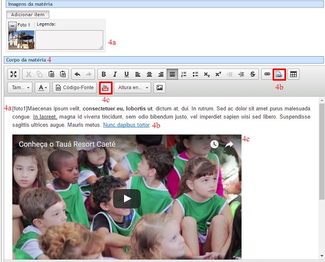Click the Decrease indent icon
Viewport: 325px width, 262px height.
tap(230, 74)
